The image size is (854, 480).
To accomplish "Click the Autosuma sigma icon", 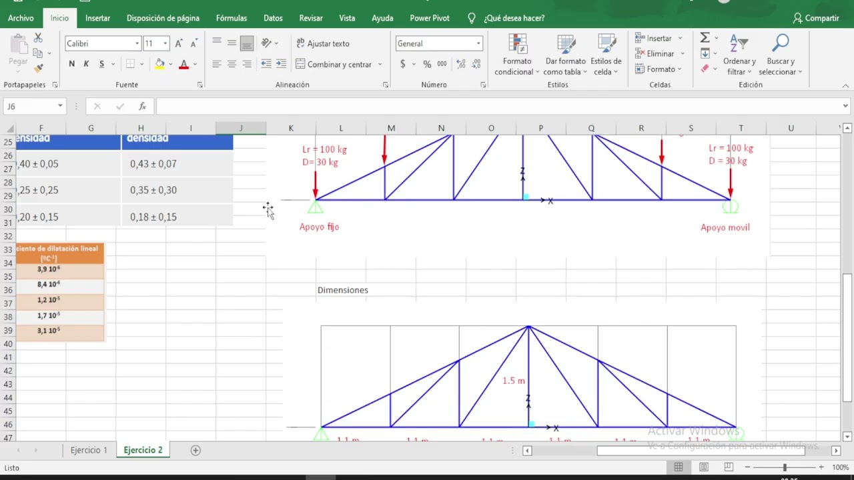I will tap(705, 38).
